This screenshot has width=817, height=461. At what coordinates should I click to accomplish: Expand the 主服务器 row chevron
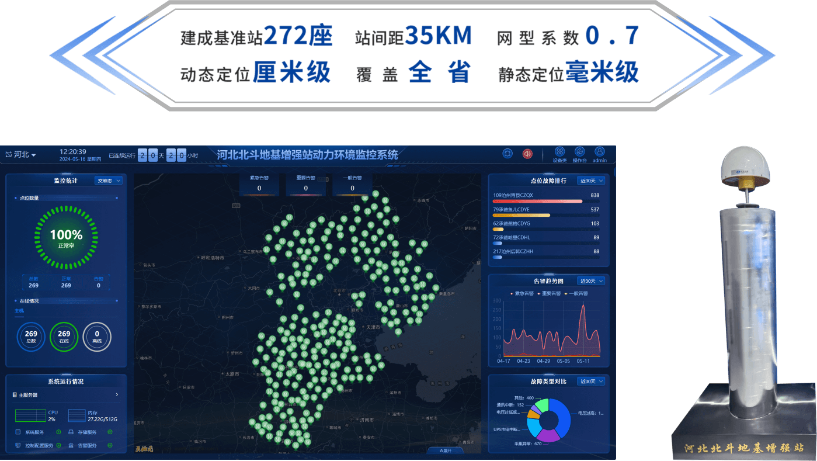pos(116,395)
